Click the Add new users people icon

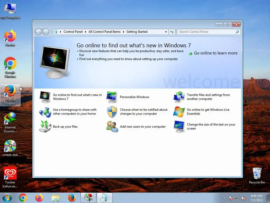coord(112,127)
